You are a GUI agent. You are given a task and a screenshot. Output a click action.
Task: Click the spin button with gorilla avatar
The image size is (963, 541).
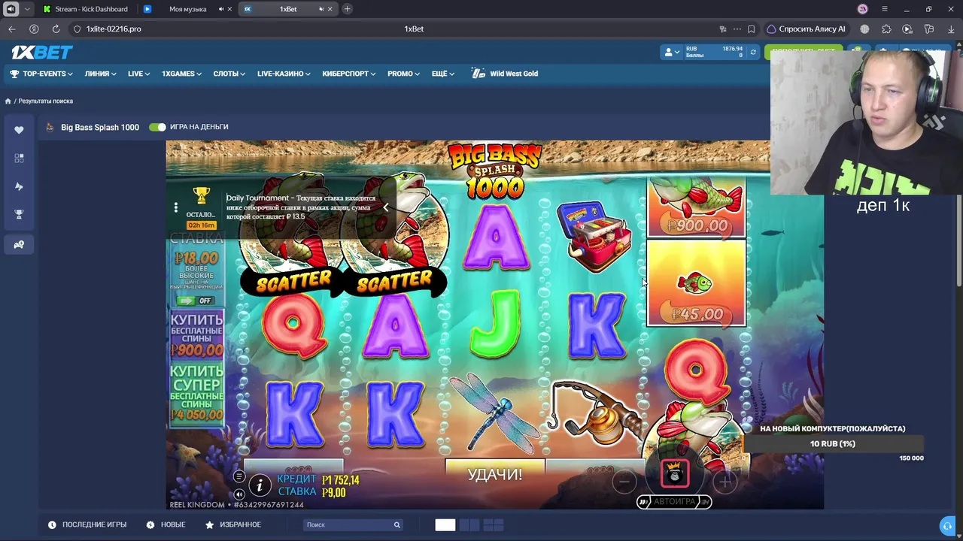(675, 474)
